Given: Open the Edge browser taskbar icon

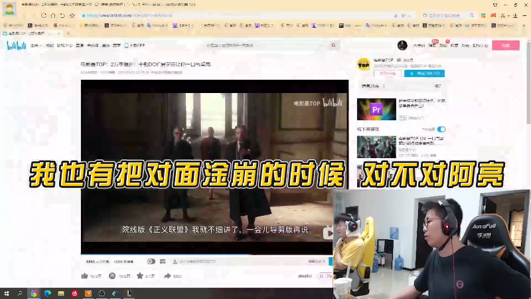Looking at the screenshot, I should coord(47,294).
